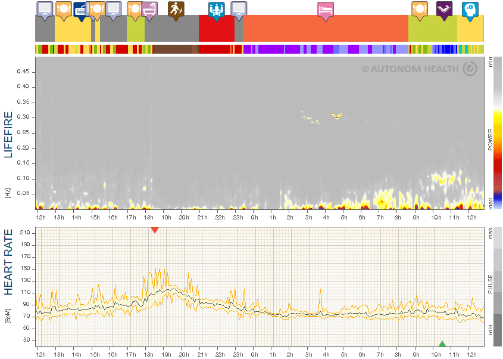This screenshot has height=359, width=503.
Task: Select the orange sleep activity block
Action: 326,28
